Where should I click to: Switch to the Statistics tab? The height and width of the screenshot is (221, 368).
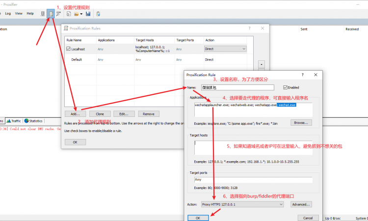33,121
